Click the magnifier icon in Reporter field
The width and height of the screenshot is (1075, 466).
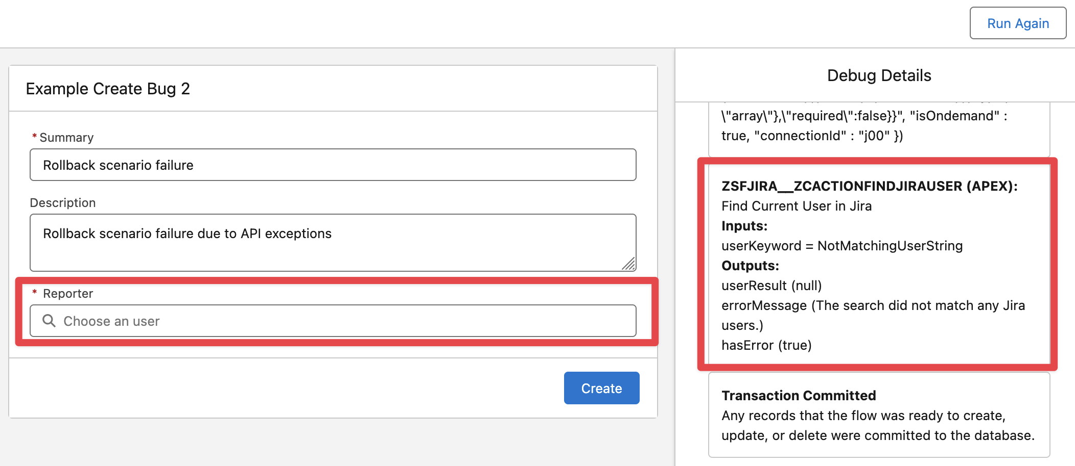click(49, 321)
